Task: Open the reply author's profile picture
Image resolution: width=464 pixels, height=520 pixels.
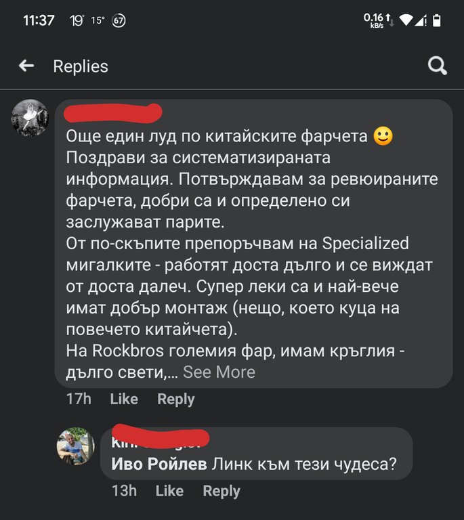Action: click(x=76, y=446)
